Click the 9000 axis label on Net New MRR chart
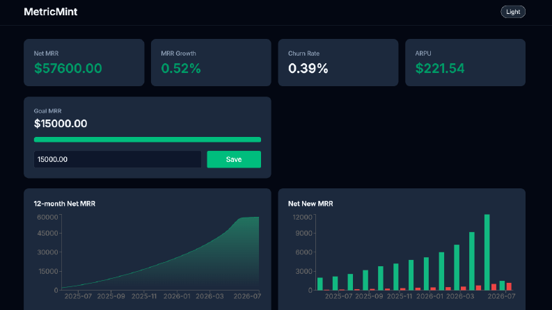The height and width of the screenshot is (310, 552). [304, 234]
